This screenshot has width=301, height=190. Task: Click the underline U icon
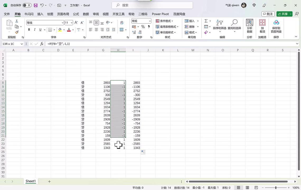coord(40,30)
